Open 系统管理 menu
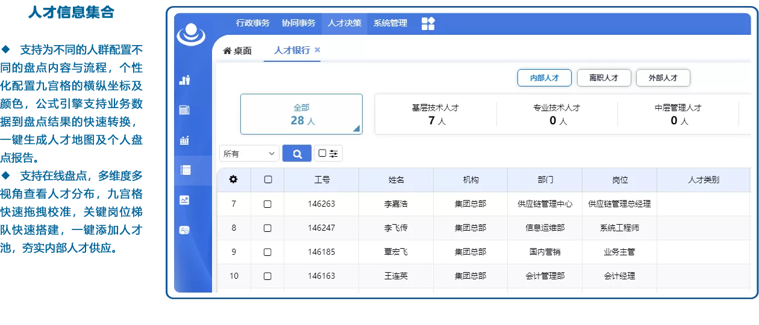 (x=390, y=23)
